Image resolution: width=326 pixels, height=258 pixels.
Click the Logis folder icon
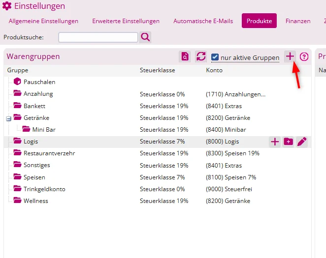tap(17, 141)
